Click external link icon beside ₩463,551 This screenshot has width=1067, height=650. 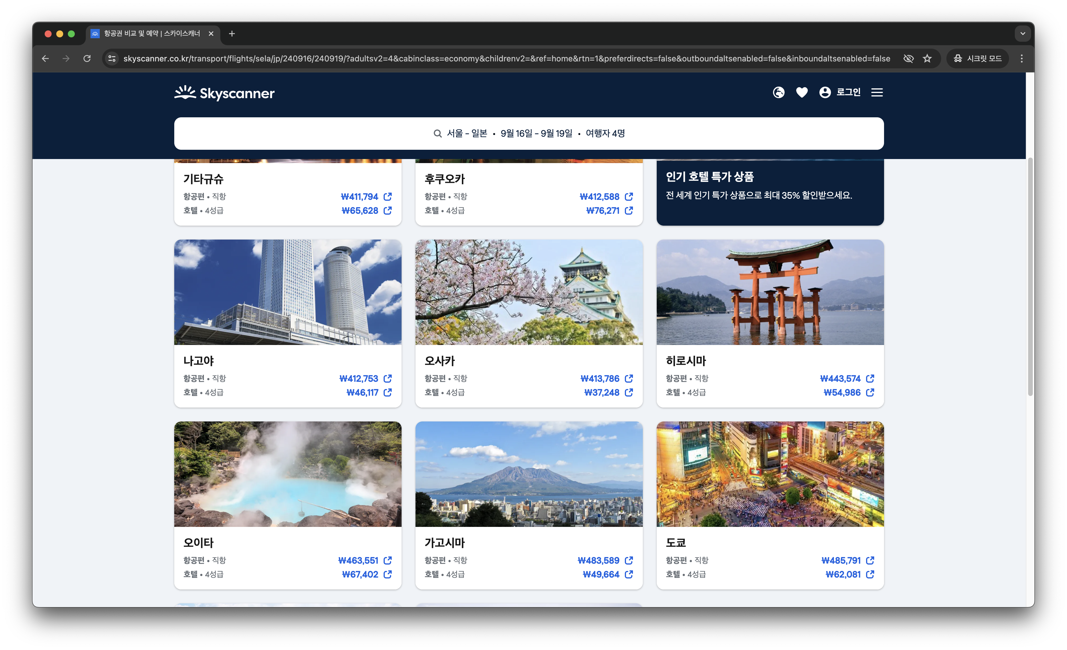388,560
